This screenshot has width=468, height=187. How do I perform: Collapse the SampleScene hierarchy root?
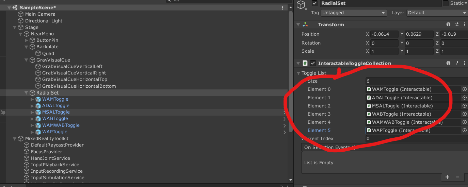[9, 7]
